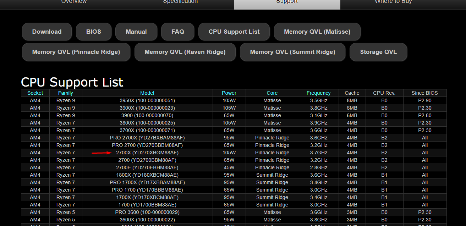This screenshot has height=226, width=466.
Task: Select the 3700X (100-000000071) model cell
Action: [147, 130]
